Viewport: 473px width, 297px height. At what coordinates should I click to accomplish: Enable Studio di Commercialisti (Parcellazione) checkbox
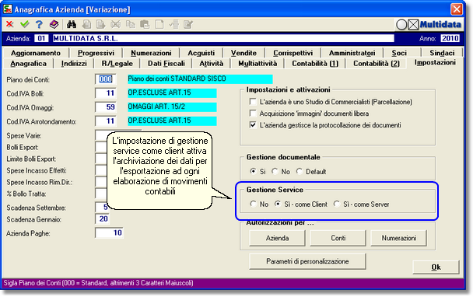(x=253, y=102)
